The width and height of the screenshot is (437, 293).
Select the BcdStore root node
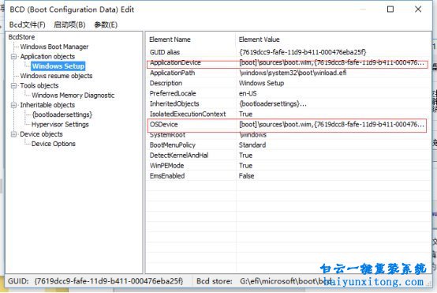click(x=22, y=37)
